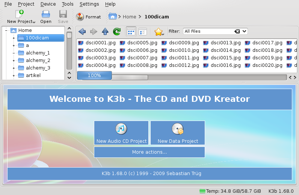Expand the folder named a
The width and height of the screenshot is (299, 195).
[14, 45]
